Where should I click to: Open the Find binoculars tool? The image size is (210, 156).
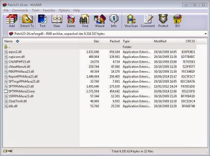click(x=85, y=21)
